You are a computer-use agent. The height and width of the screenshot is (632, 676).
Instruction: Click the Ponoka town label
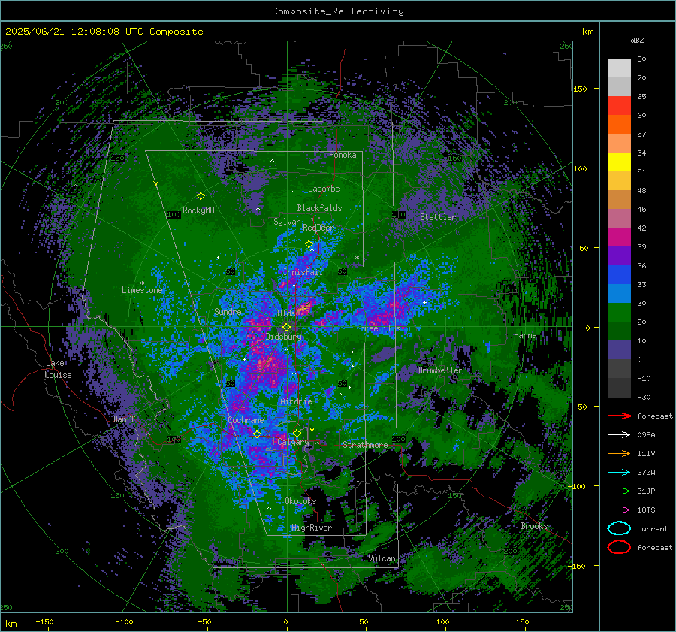[343, 155]
